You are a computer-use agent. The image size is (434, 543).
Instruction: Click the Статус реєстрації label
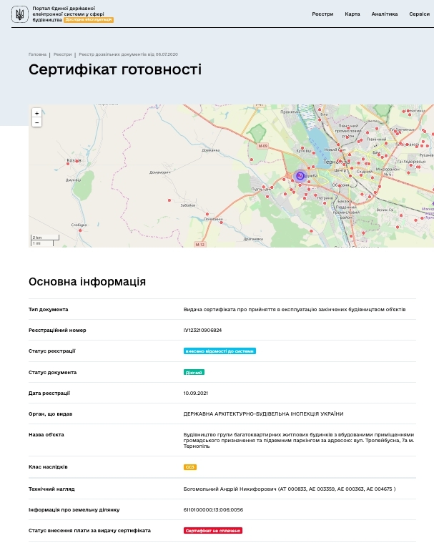[x=52, y=351]
